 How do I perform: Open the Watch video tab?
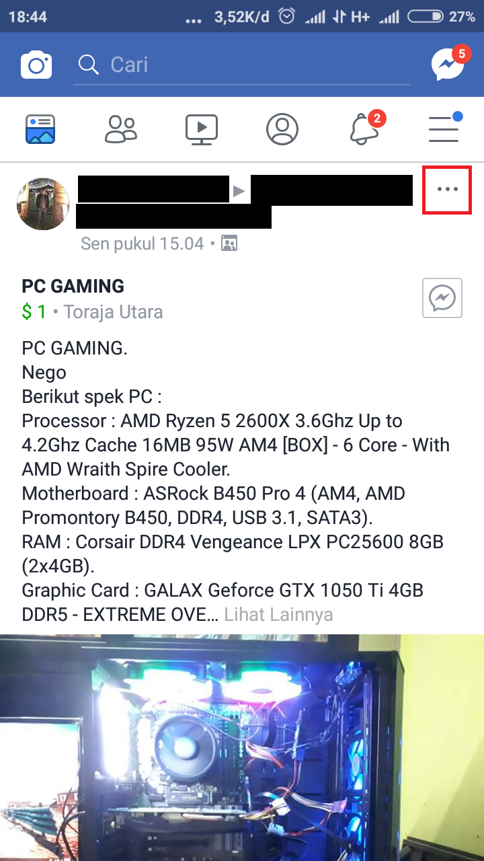pyautogui.click(x=202, y=129)
